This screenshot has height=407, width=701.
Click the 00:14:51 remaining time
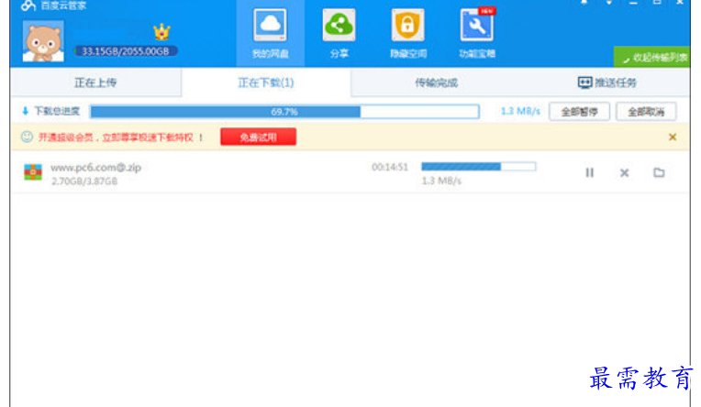390,167
